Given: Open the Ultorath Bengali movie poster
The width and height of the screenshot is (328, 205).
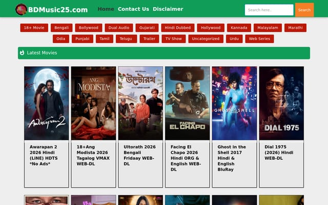Looking at the screenshot, I should tap(140, 103).
